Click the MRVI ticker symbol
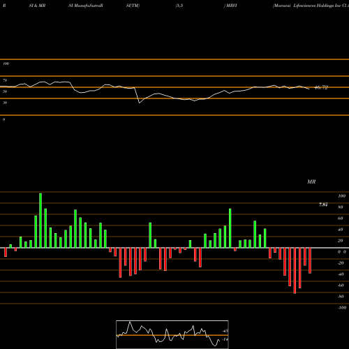This screenshot has width=349, height=349. coord(231,6)
